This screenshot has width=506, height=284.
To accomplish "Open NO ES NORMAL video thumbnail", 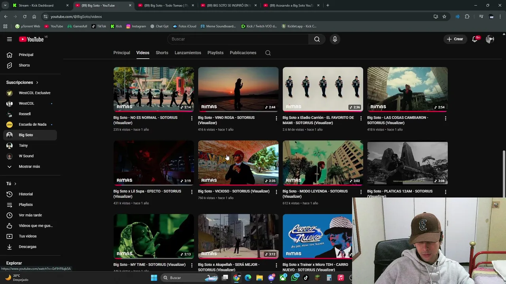I will tap(154, 90).
